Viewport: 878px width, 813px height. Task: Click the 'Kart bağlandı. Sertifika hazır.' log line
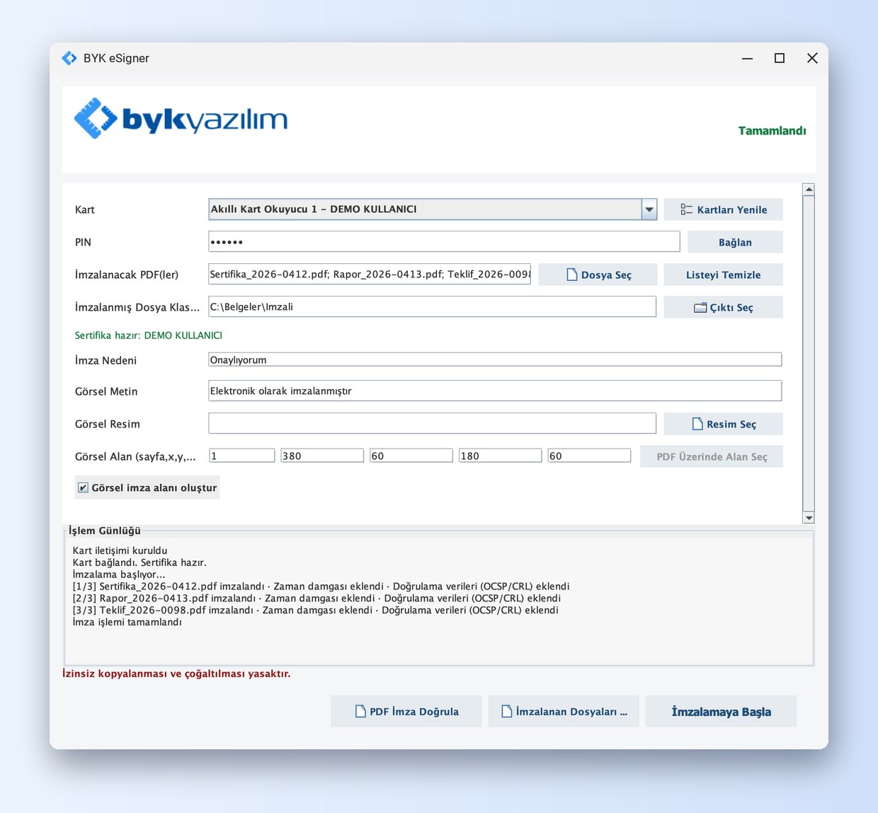(x=139, y=562)
